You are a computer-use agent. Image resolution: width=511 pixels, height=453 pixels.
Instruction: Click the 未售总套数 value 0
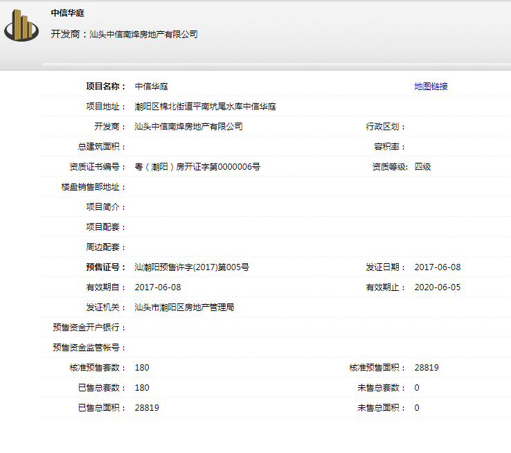(x=417, y=388)
